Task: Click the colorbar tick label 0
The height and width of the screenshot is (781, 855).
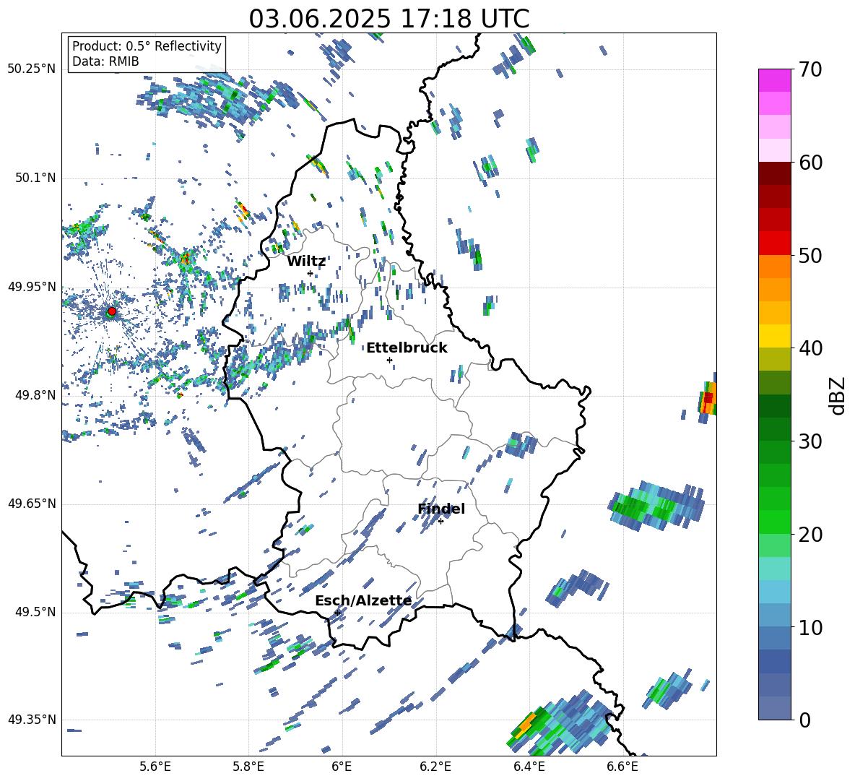Action: click(805, 720)
